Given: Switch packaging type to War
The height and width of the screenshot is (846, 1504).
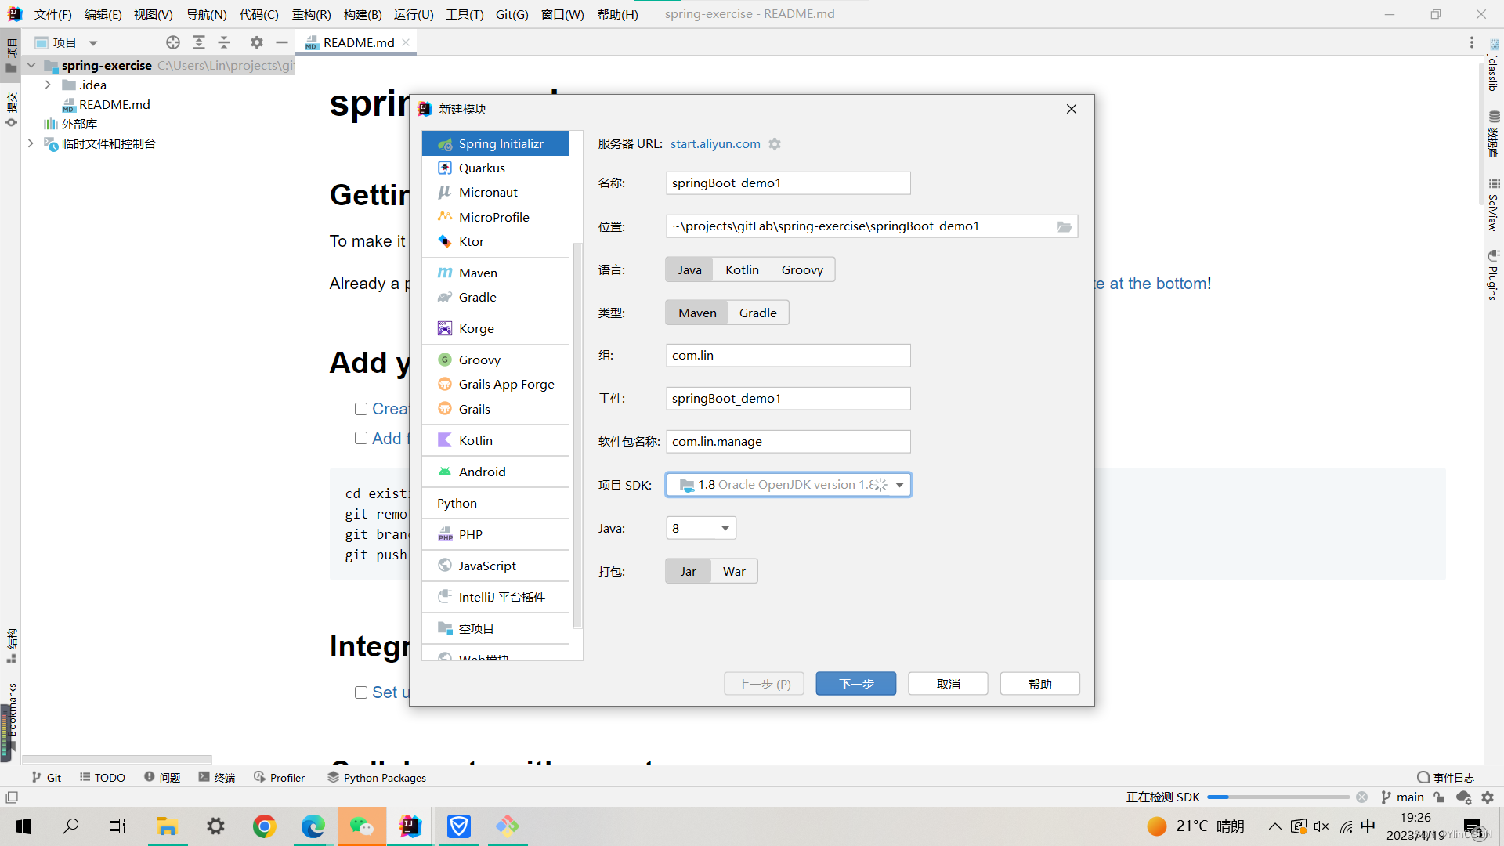Looking at the screenshot, I should 733,571.
